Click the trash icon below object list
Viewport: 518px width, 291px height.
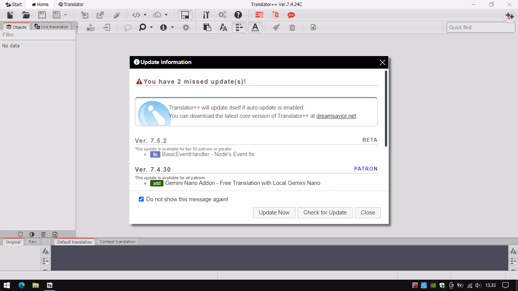(x=43, y=235)
